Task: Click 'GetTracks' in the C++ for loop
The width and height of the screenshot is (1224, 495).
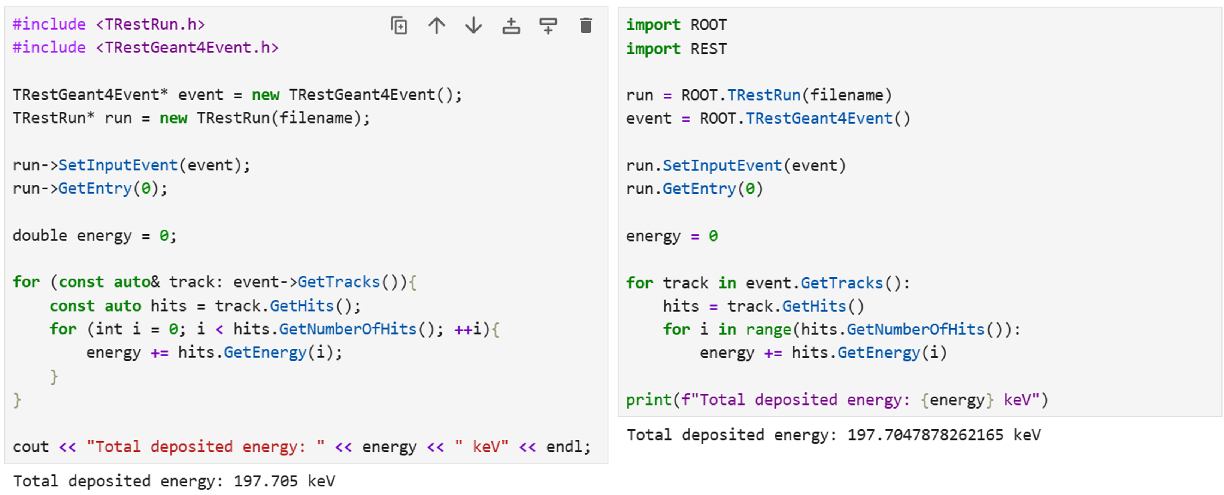Action: pos(338,282)
